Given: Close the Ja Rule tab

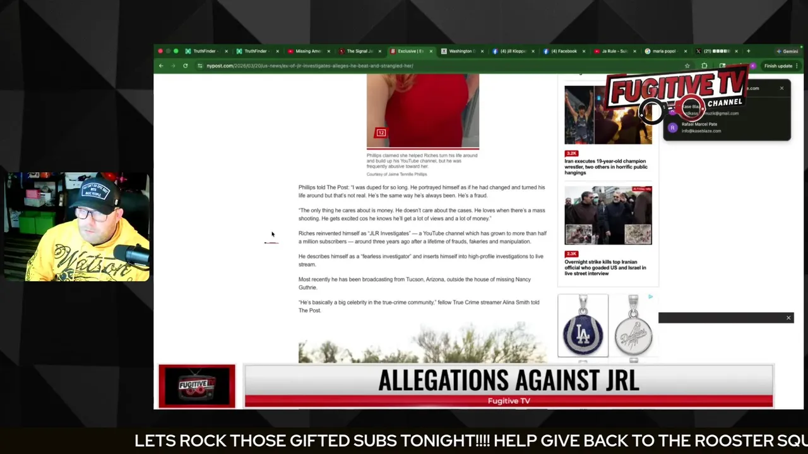Looking at the screenshot, I should tap(634, 51).
